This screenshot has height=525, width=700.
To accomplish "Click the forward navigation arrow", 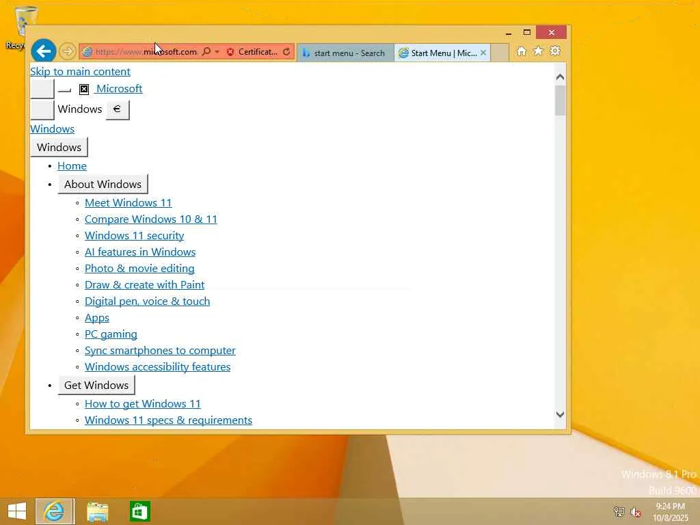I will click(68, 51).
